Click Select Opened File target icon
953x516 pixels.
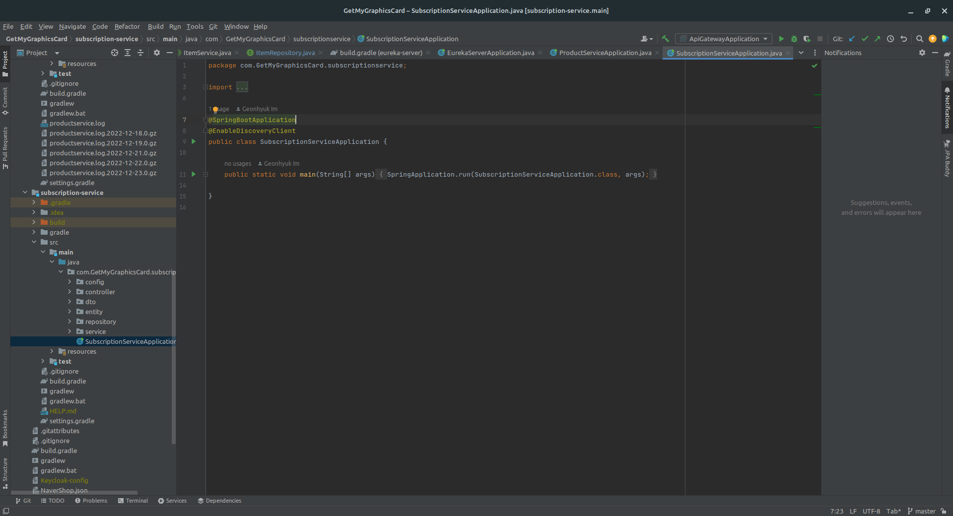[x=115, y=53]
